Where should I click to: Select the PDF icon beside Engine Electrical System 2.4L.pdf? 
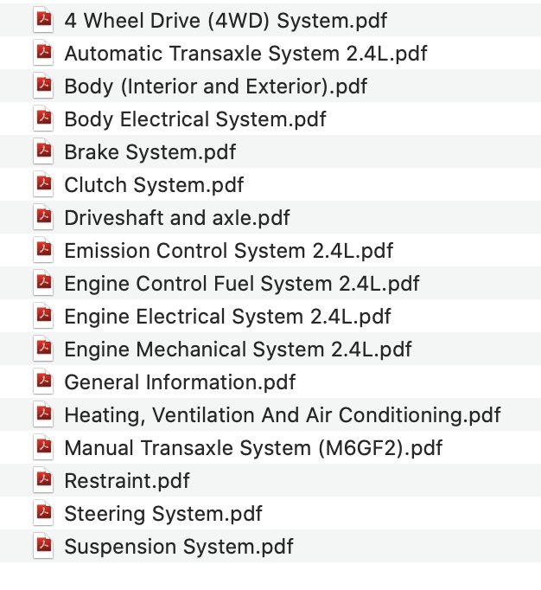pyautogui.click(x=42, y=316)
